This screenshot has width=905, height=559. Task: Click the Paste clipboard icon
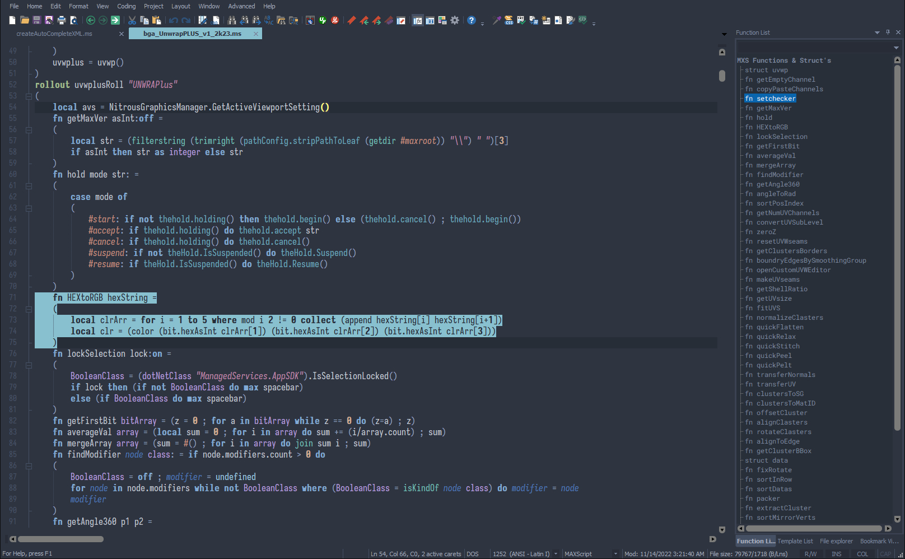tap(157, 20)
